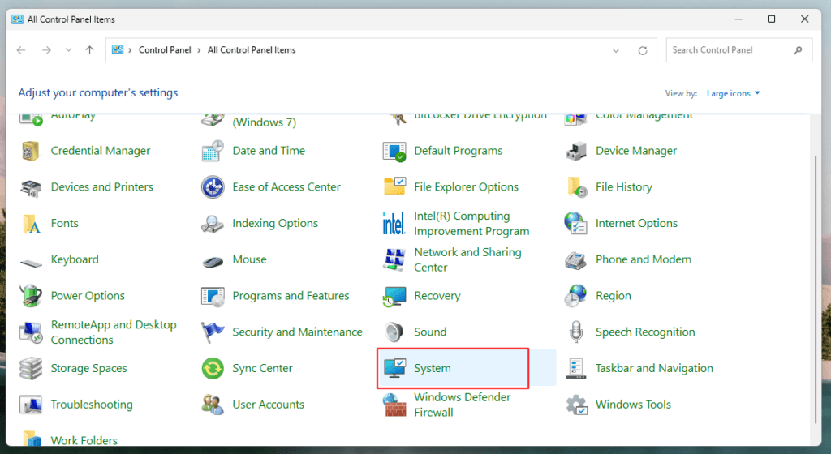Open the Region globe clock icon

(575, 296)
